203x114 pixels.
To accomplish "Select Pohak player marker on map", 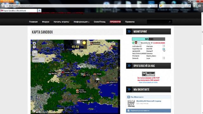I will coord(98,74).
